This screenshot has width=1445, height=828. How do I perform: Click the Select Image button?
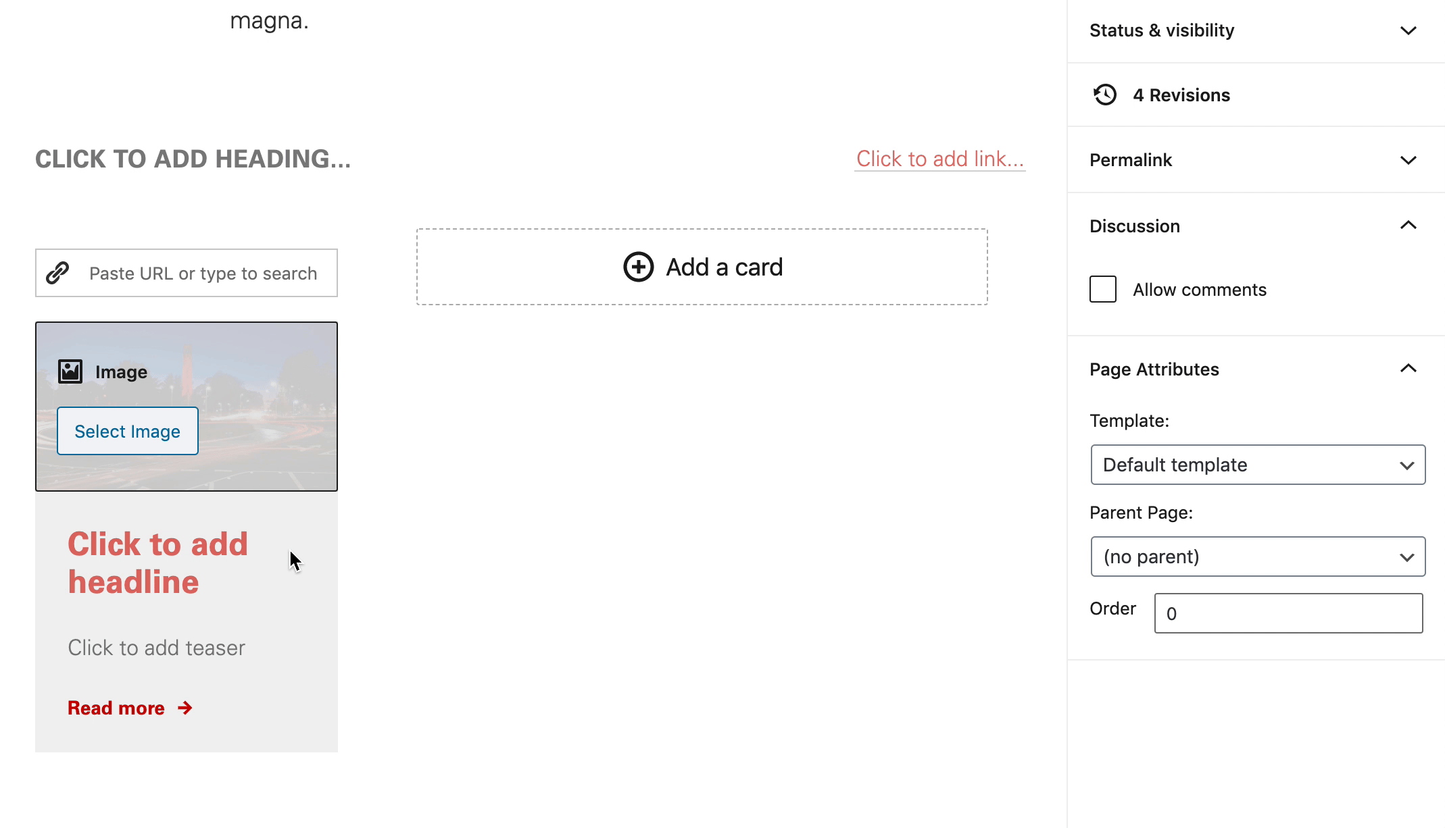coord(127,430)
